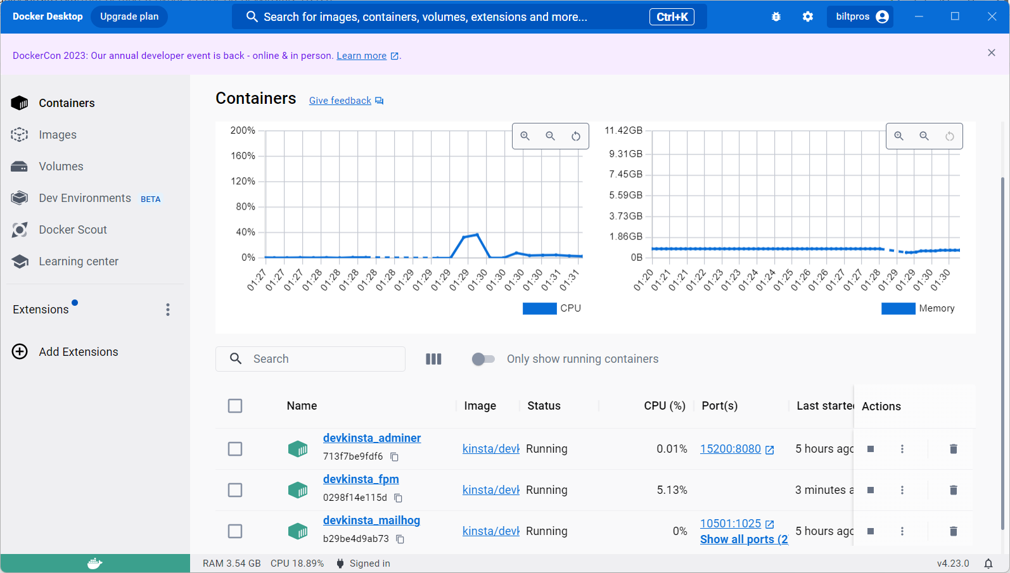Check the select-all containers checkbox
Screen dimensions: 1010x573
(x=235, y=406)
